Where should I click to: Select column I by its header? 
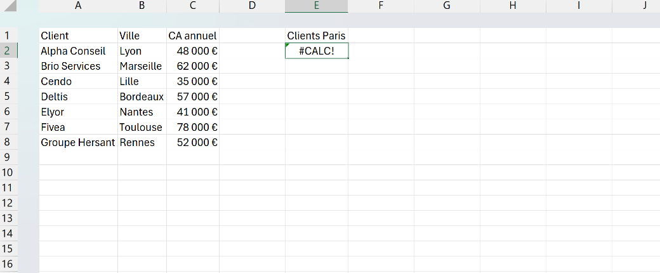tap(579, 6)
